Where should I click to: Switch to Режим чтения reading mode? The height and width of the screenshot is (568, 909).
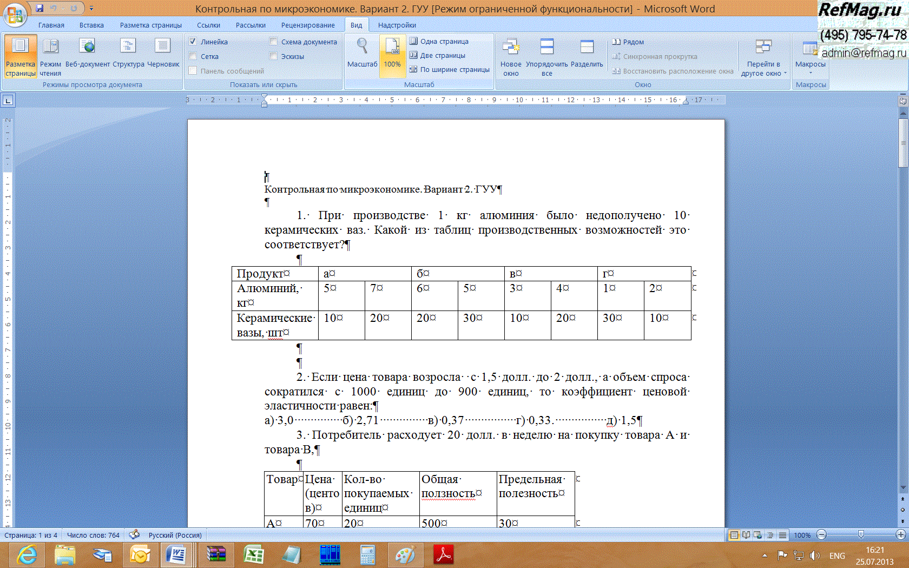pos(50,57)
